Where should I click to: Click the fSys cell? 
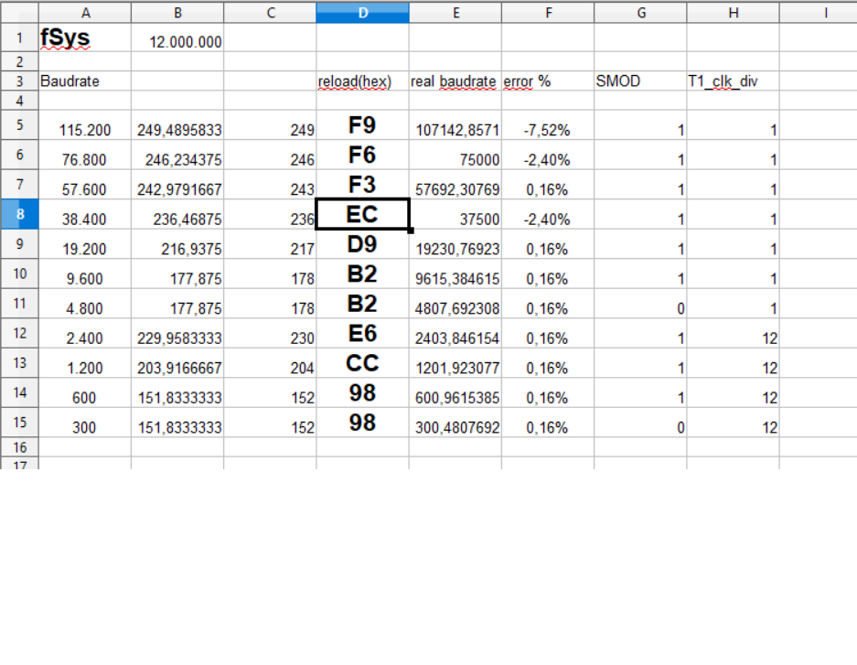[x=85, y=38]
